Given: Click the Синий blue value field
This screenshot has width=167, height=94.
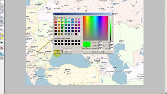Looking at the screenshot, I should [111, 49].
